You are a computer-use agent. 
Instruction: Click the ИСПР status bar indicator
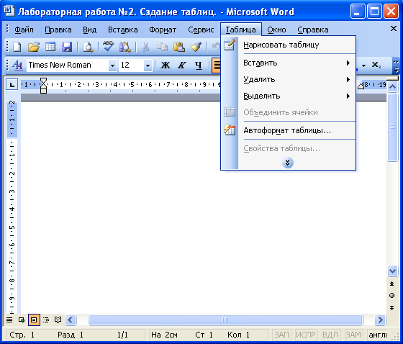(x=306, y=335)
